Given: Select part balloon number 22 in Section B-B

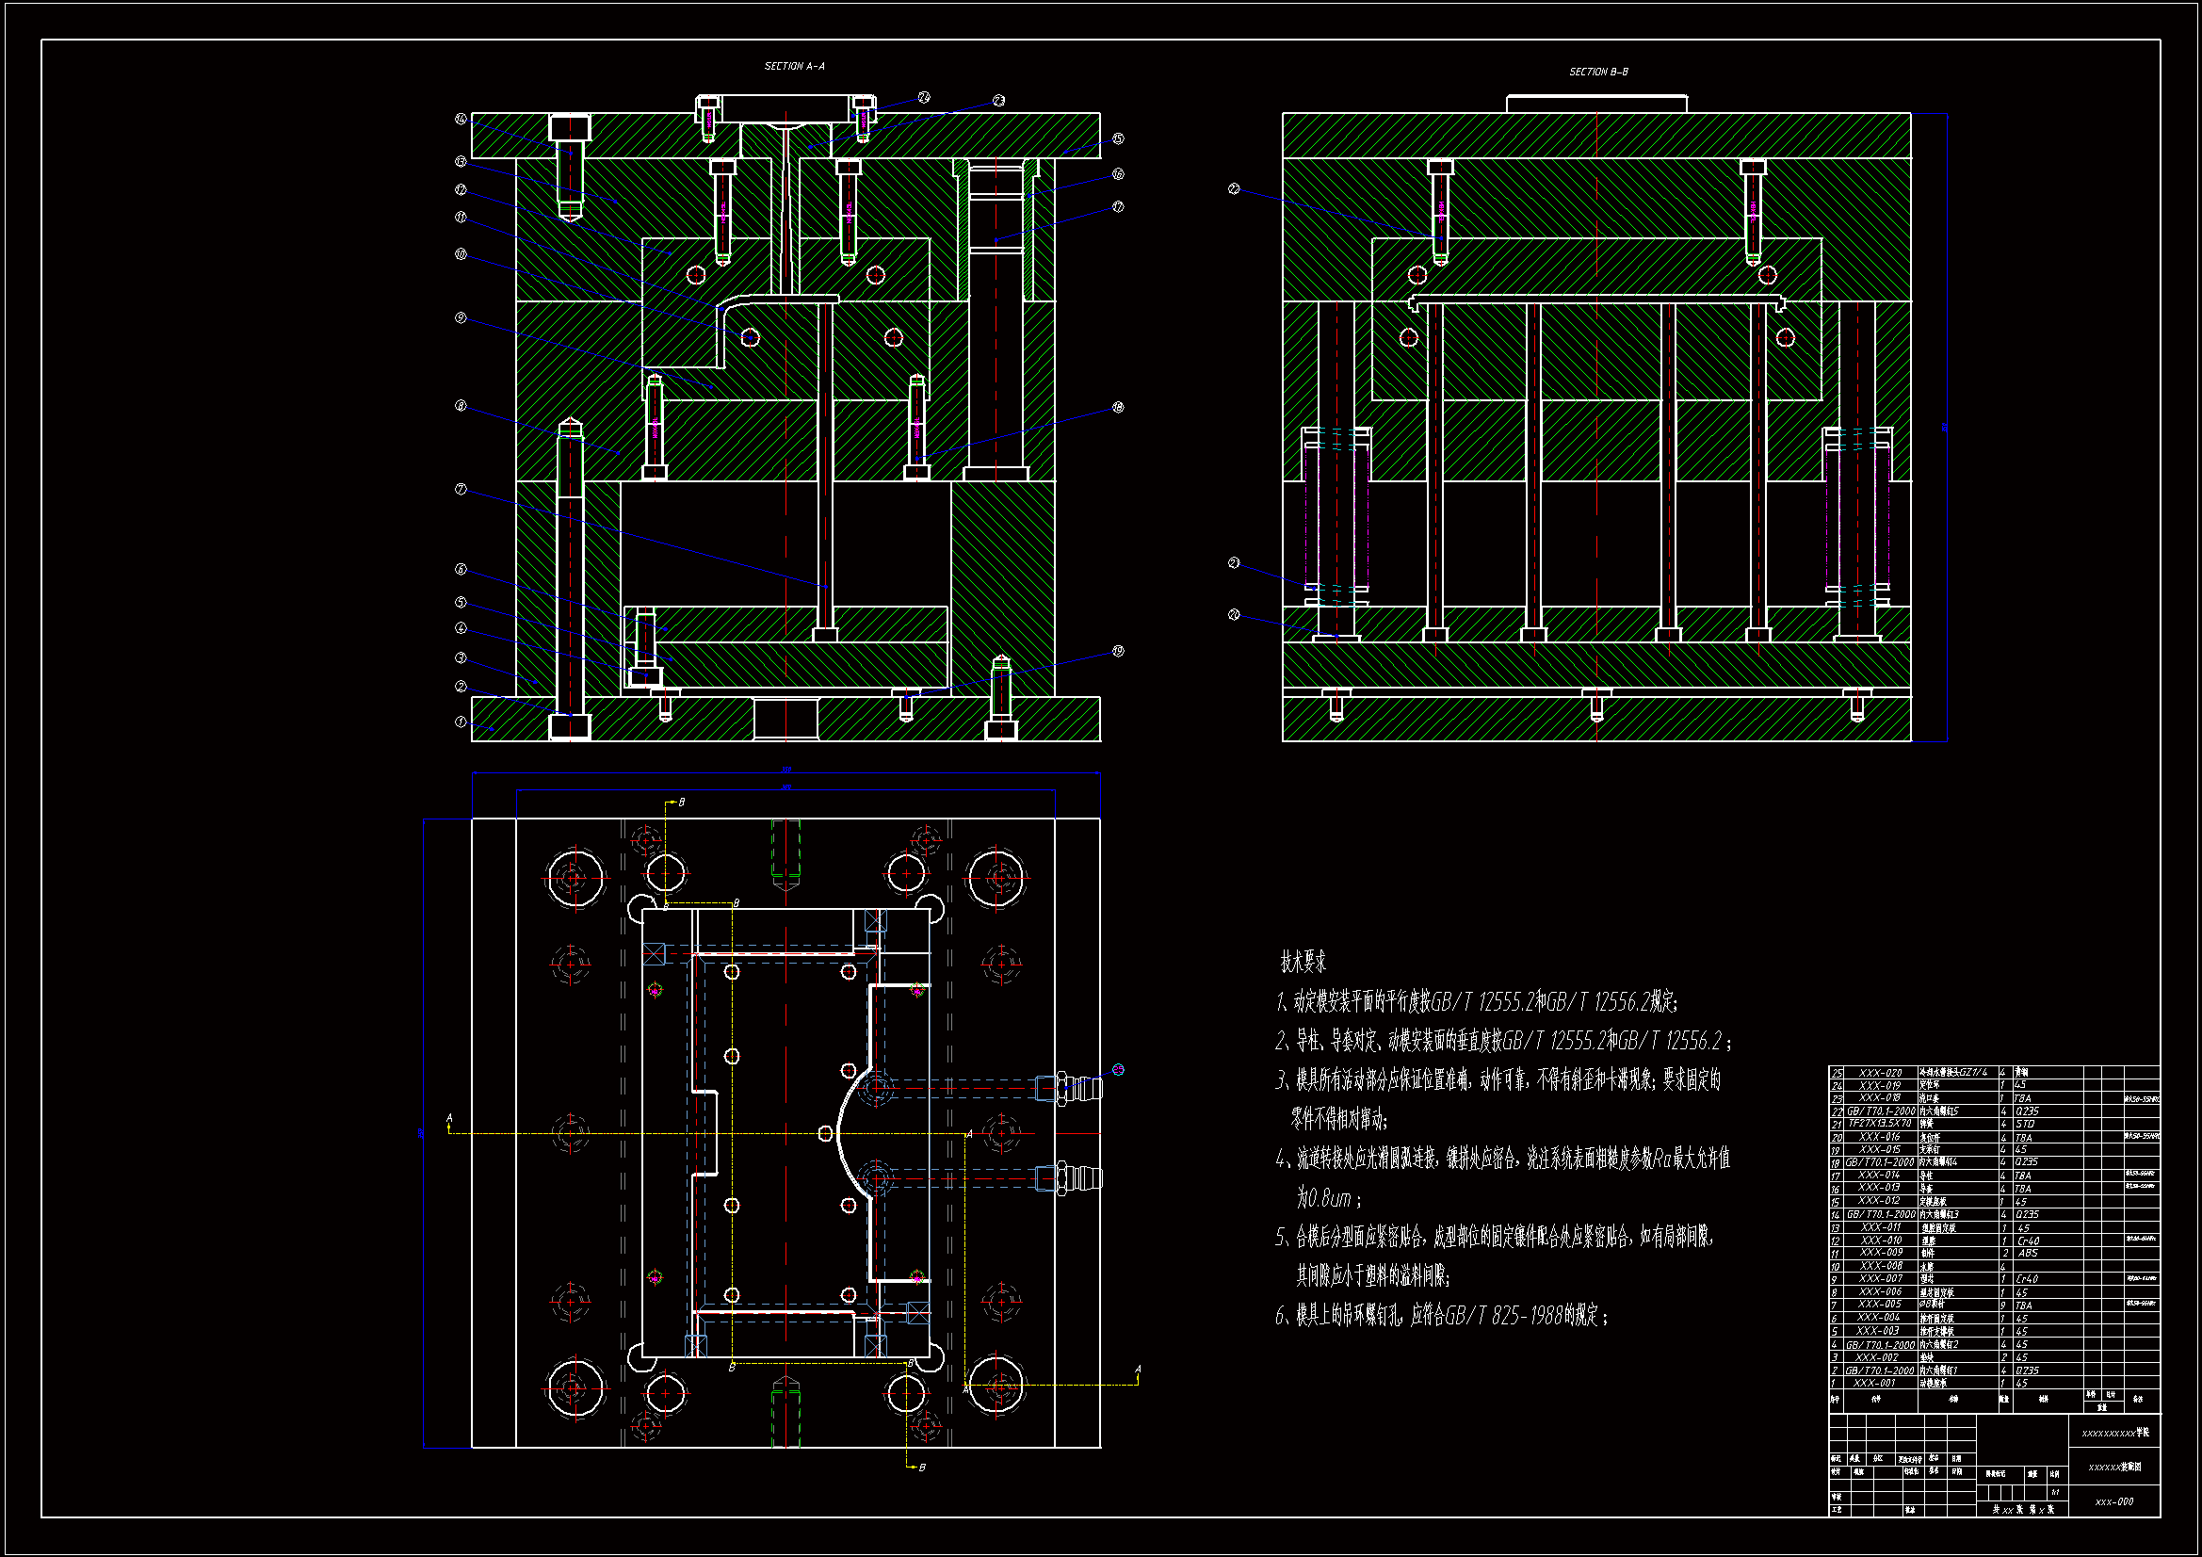Looking at the screenshot, I should click(x=1235, y=190).
